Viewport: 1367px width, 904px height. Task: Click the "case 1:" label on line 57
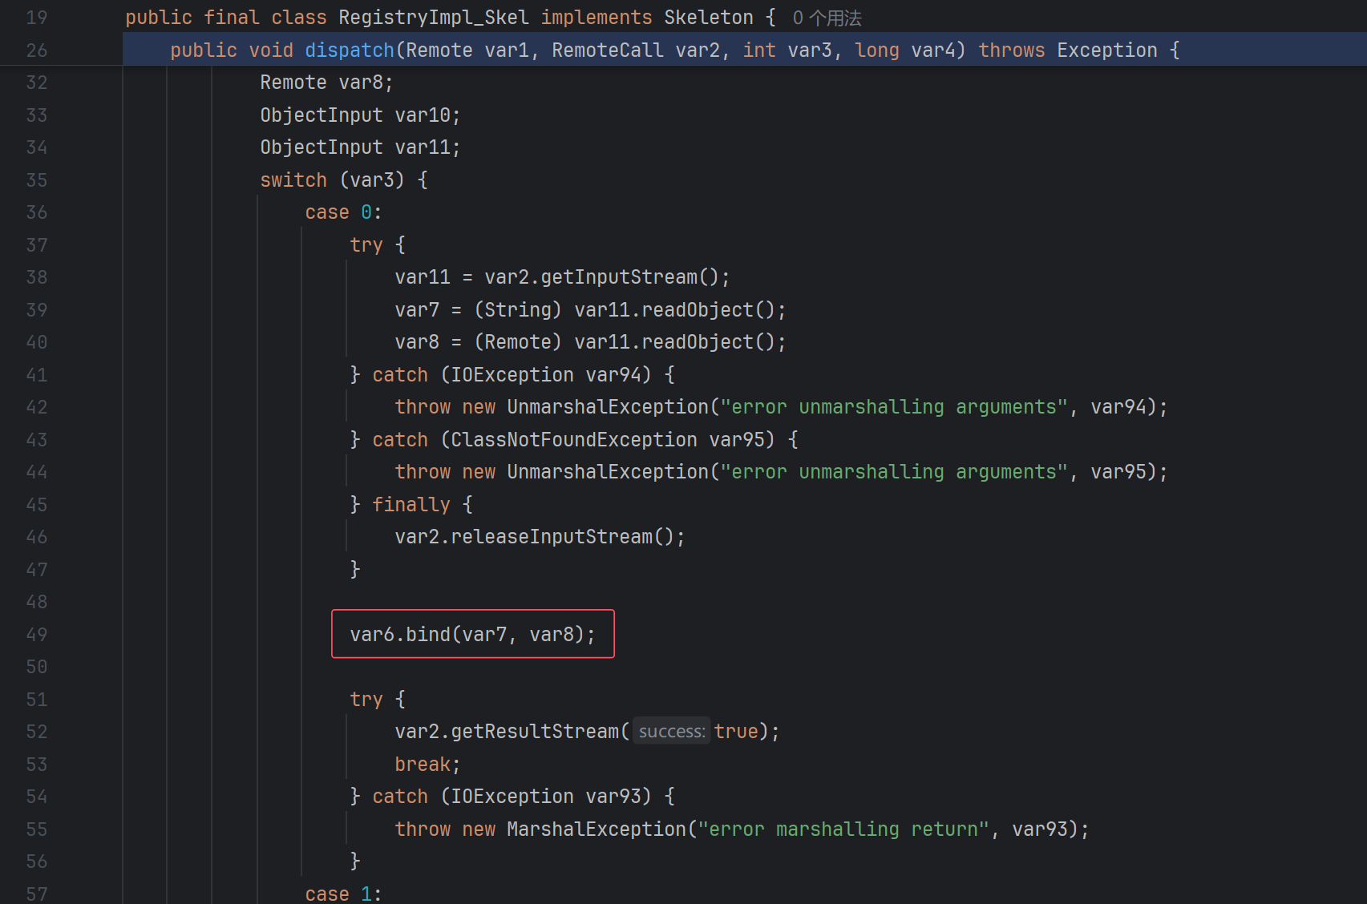342,894
